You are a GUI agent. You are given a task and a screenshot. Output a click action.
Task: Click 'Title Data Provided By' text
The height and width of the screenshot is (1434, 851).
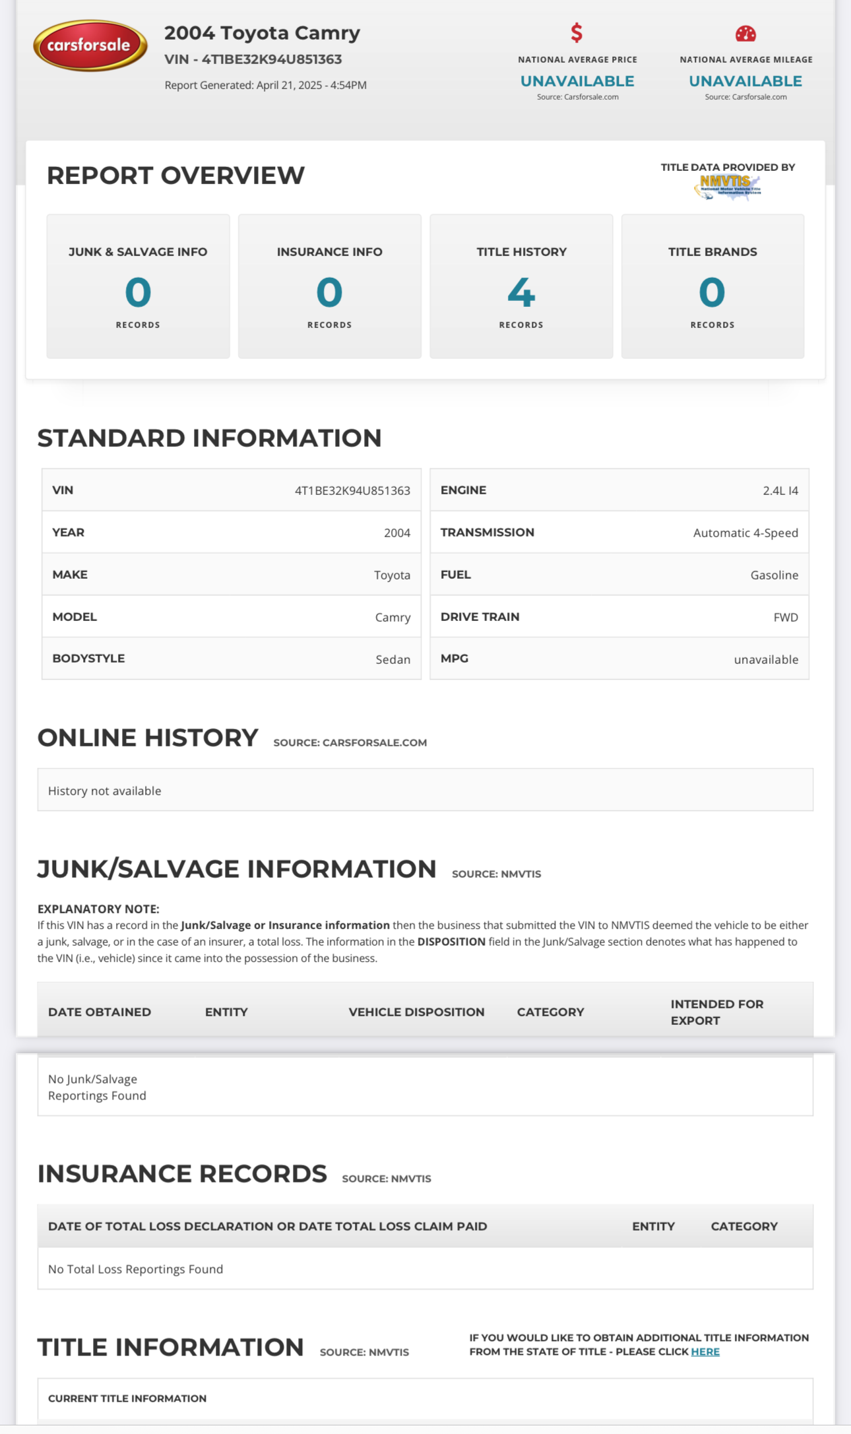pyautogui.click(x=728, y=167)
